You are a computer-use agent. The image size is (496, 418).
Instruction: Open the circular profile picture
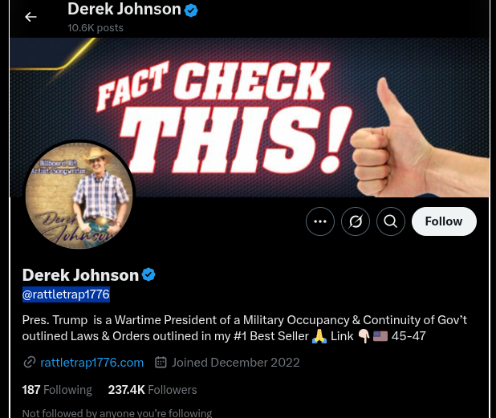79,195
